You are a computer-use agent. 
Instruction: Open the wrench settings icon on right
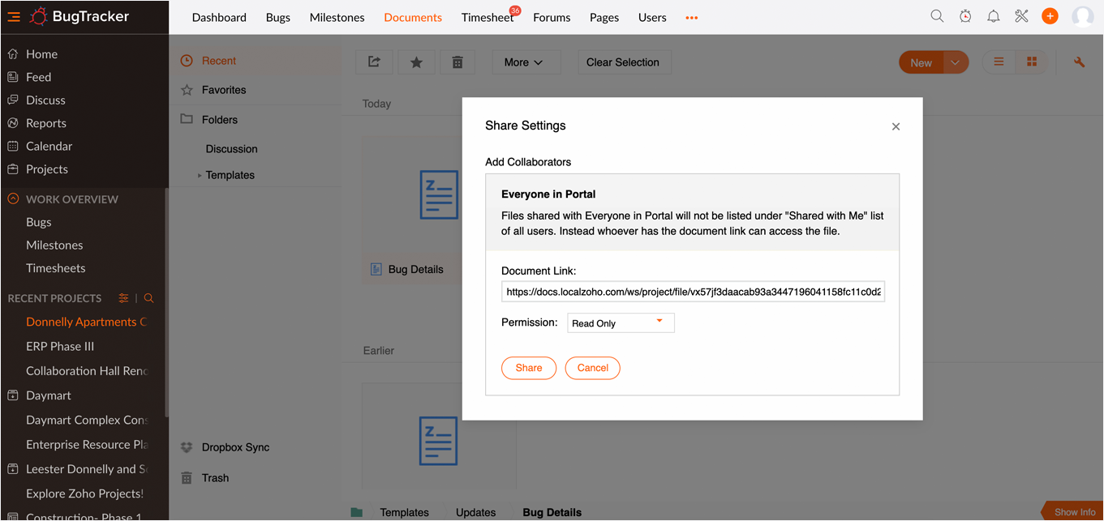[1079, 62]
